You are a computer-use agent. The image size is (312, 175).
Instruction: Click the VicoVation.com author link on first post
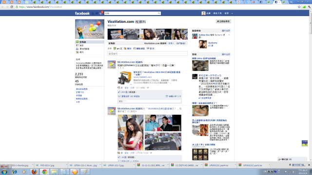coord(130,62)
